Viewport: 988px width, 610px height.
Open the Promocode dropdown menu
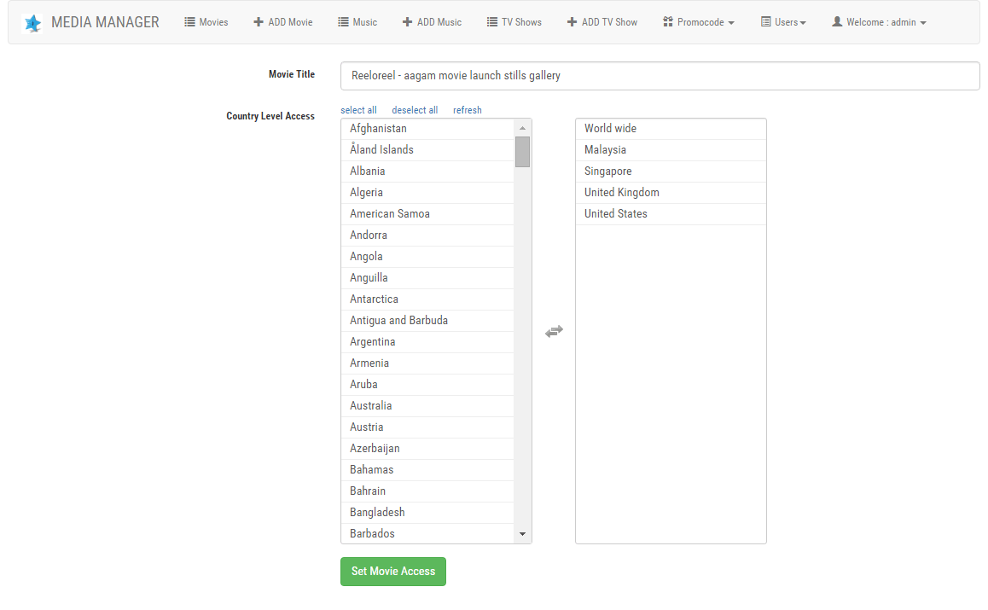point(699,22)
